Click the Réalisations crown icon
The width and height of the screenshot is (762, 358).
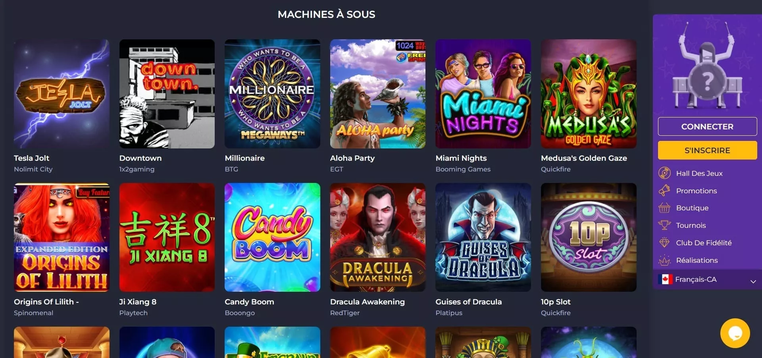664,260
